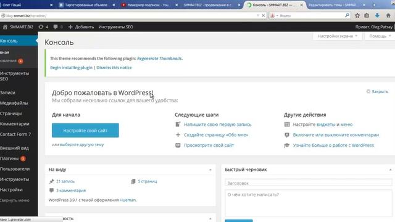Open the 3 комментария link

[71, 191]
